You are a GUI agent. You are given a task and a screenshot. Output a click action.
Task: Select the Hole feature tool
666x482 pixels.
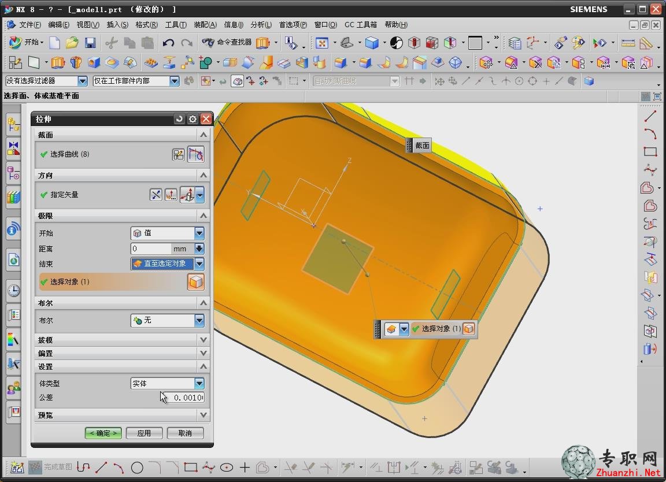point(94,63)
